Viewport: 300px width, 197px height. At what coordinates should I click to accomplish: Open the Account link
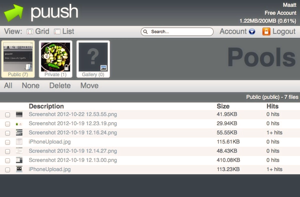(233, 31)
